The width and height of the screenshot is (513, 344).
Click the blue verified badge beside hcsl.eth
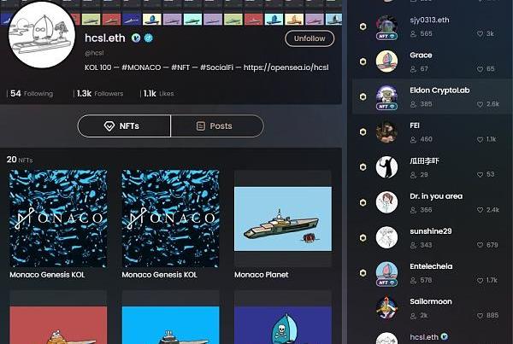[148, 39]
